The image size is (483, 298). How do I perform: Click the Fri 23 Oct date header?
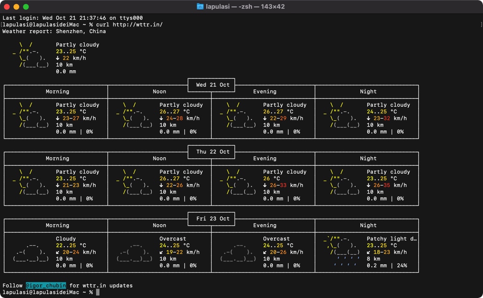[x=213, y=219]
